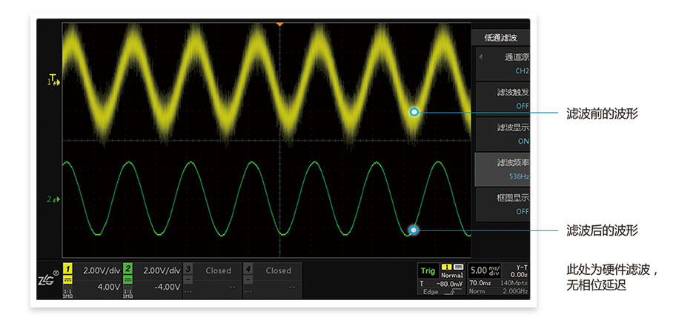Open 通道源 CH2 source selector

click(x=503, y=64)
